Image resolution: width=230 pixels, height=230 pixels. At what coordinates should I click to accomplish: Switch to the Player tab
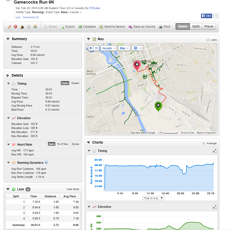(209, 26)
